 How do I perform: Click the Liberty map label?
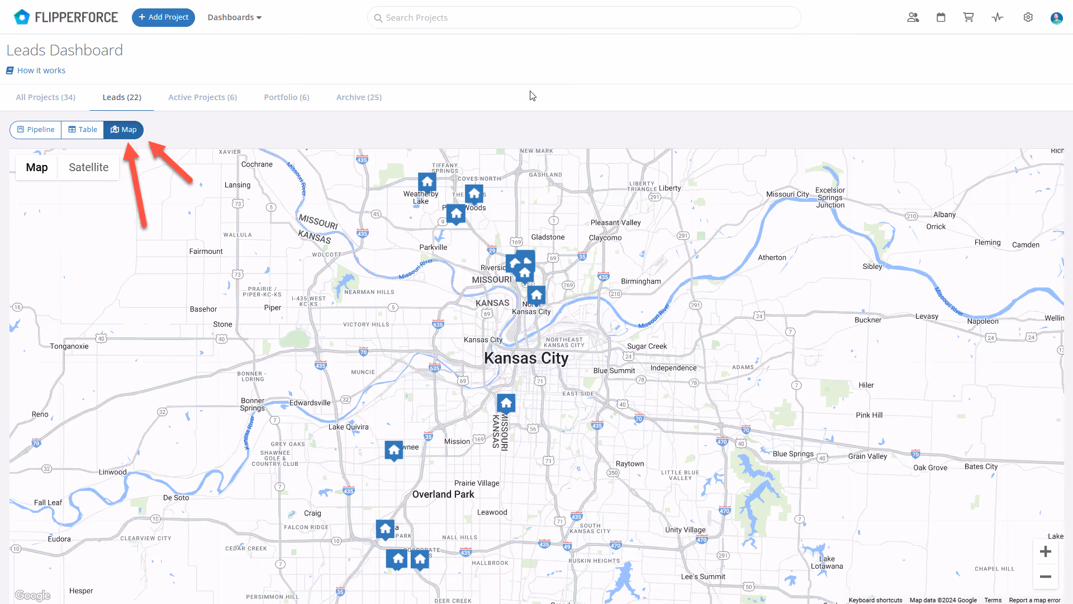pos(670,188)
